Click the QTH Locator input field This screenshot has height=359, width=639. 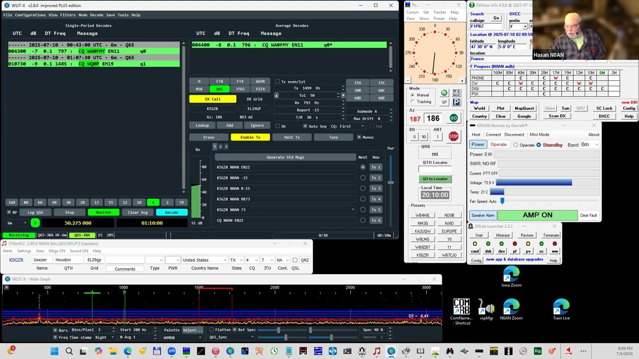pyautogui.click(x=435, y=169)
